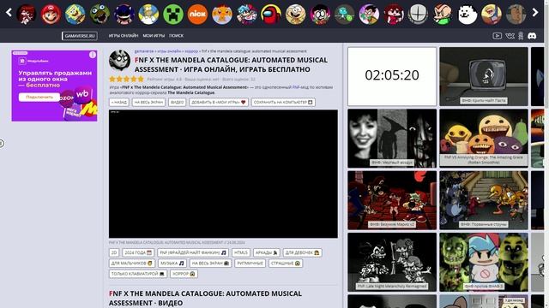Click the page vertical scrollbar

coord(546,154)
